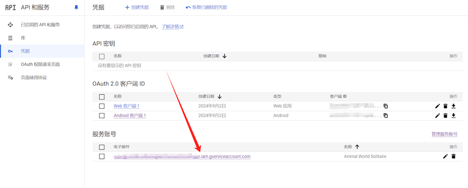Download the Web 客户端 1 credentials JSON
468x188 pixels.
pyautogui.click(x=453, y=106)
